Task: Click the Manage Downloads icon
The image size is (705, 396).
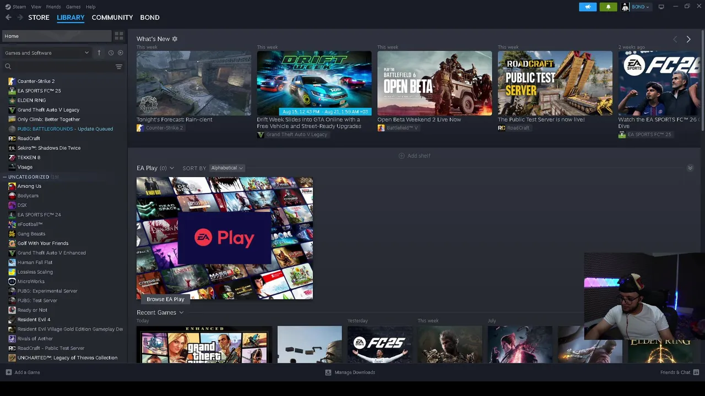Action: (328, 372)
